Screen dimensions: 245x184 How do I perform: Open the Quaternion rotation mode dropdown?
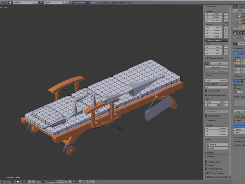tap(216, 40)
